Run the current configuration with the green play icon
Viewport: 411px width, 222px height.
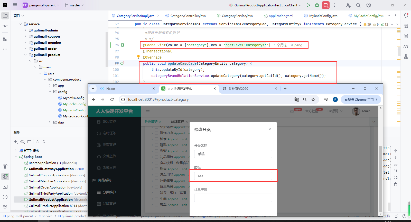pos(308,5)
